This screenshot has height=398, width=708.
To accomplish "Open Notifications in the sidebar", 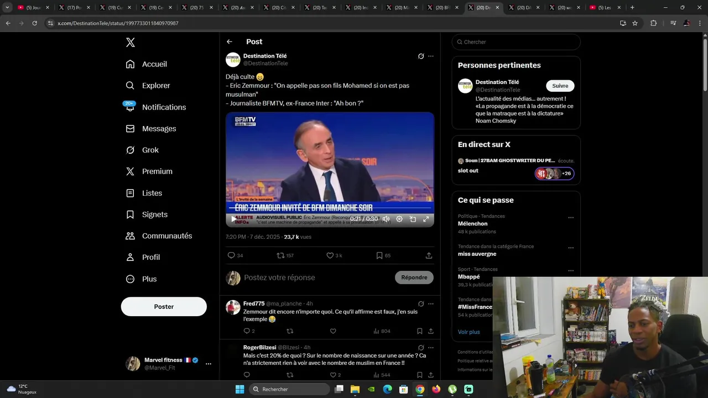I will pos(156,107).
